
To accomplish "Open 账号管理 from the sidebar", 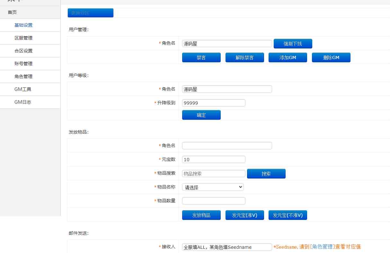I will (23, 63).
